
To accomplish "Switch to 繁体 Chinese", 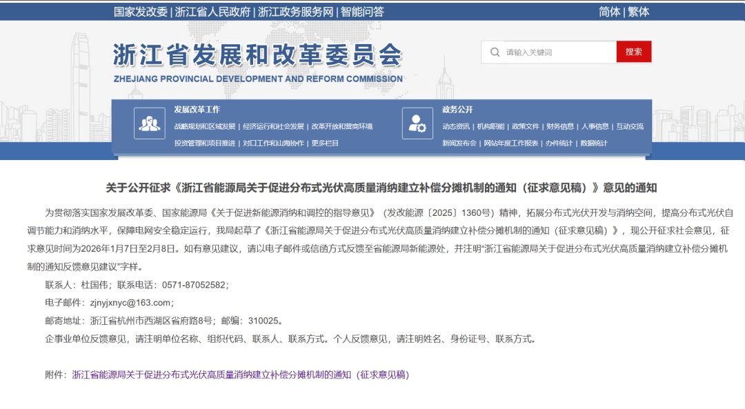I will pos(638,12).
